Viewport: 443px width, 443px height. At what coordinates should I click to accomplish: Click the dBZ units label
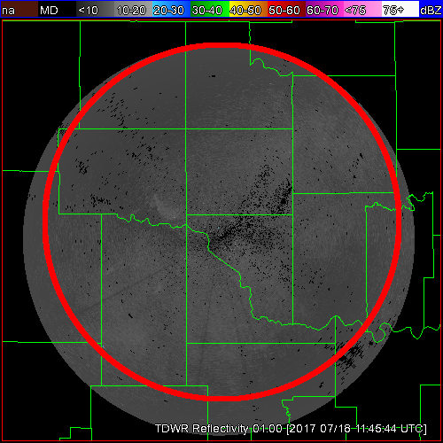(431, 11)
